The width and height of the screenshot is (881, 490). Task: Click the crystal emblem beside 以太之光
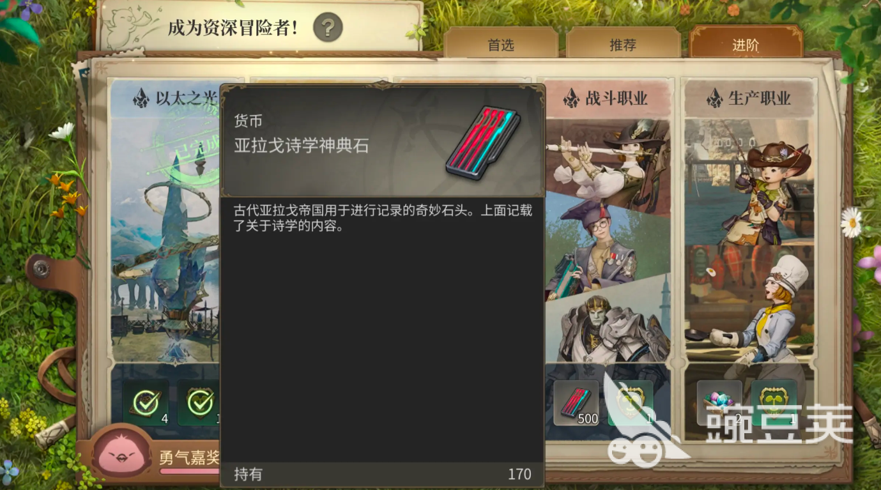click(x=141, y=98)
